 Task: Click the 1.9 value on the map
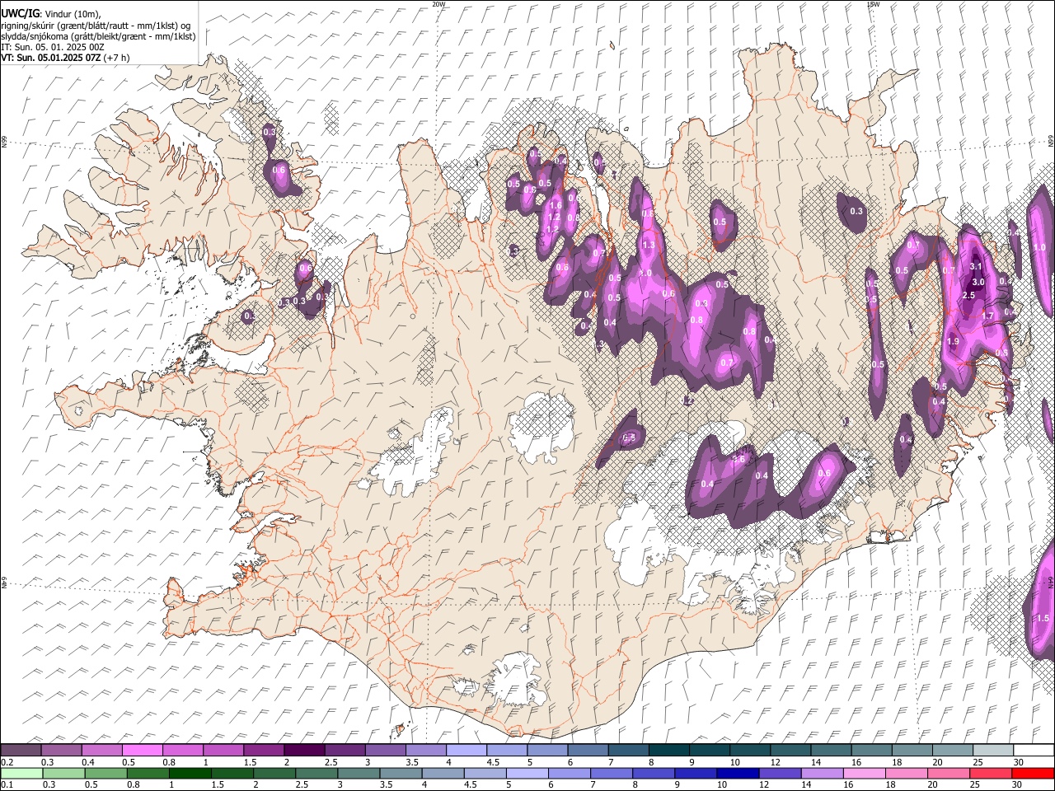[954, 342]
